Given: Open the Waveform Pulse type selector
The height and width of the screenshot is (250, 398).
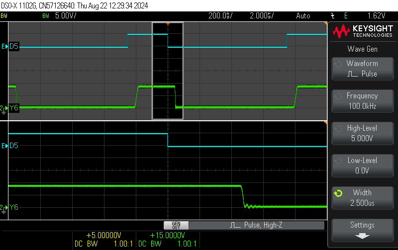Looking at the screenshot, I should 362,69.
